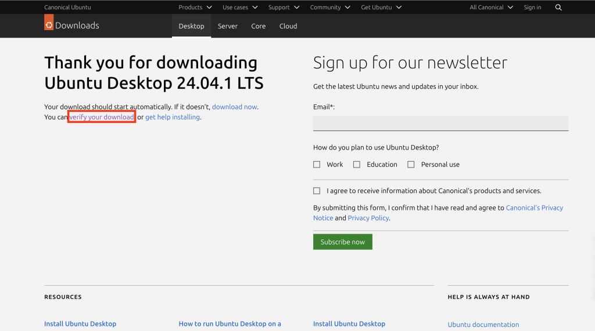Viewport: 595px width, 331px height.
Task: Open the Community dropdown
Action: (x=330, y=7)
